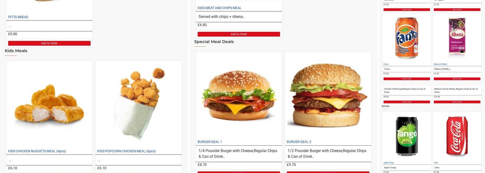The height and width of the screenshot is (173, 485).
Task: Open KIDS POPCORN CHICKEN MEAL (6pcs) link
Action: click(x=126, y=151)
